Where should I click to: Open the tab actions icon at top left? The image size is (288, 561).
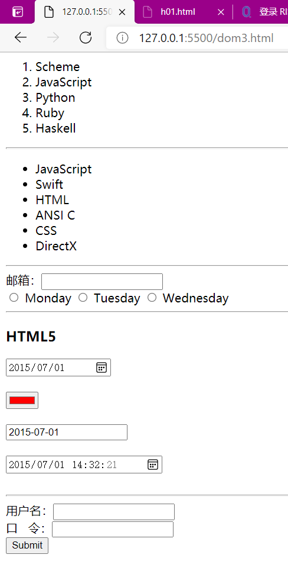(x=18, y=12)
